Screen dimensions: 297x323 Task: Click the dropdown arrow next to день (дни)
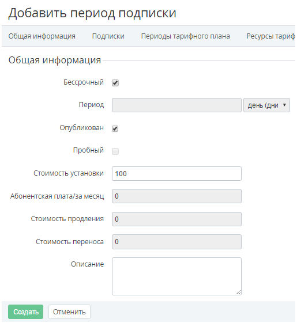click(284, 105)
